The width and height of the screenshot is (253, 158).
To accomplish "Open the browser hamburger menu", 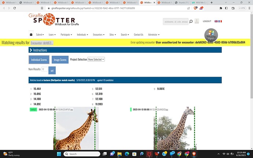I will (x=249, y=8).
